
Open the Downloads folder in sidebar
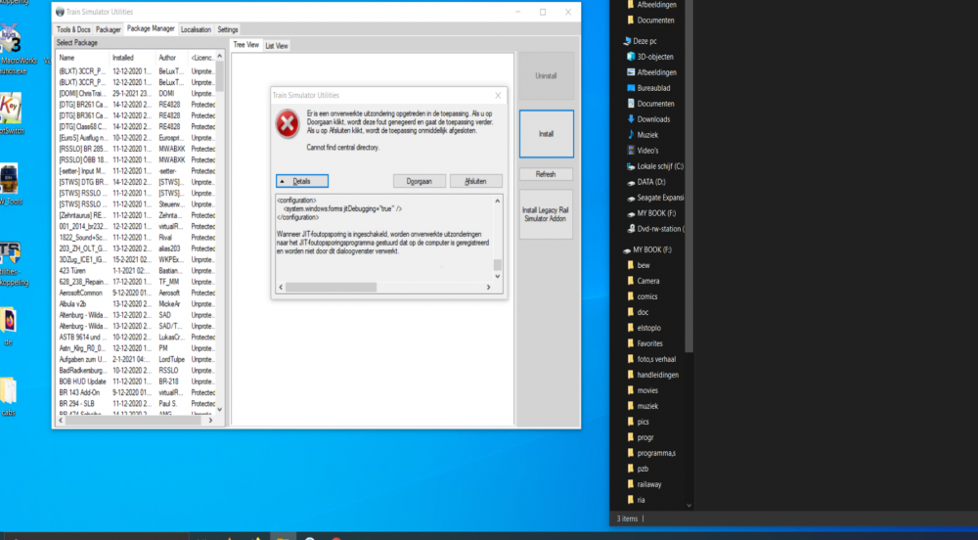click(x=653, y=119)
